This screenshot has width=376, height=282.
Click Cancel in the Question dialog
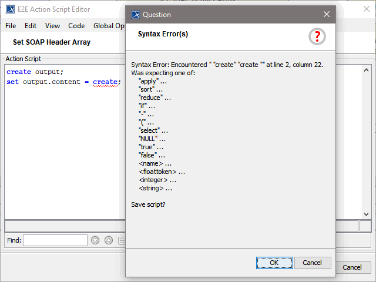(x=313, y=263)
